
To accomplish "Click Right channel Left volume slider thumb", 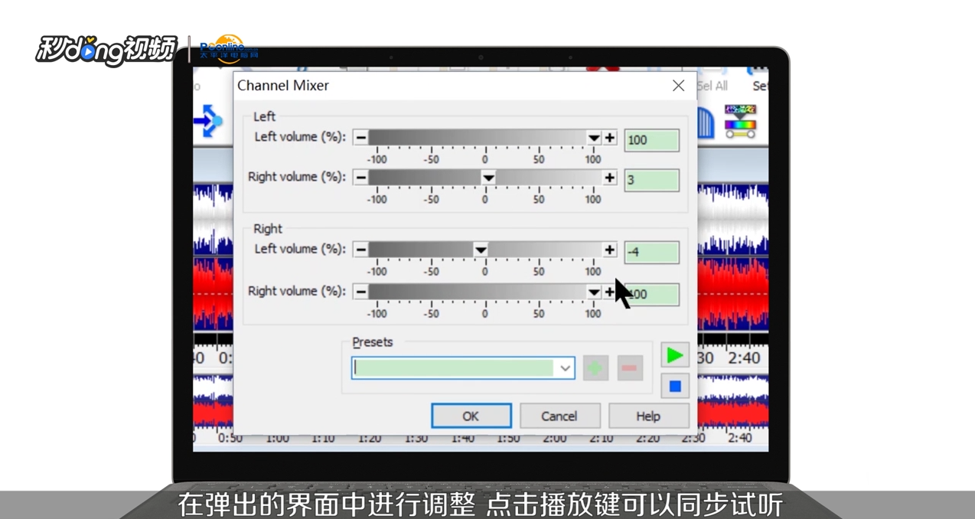I will pos(480,250).
